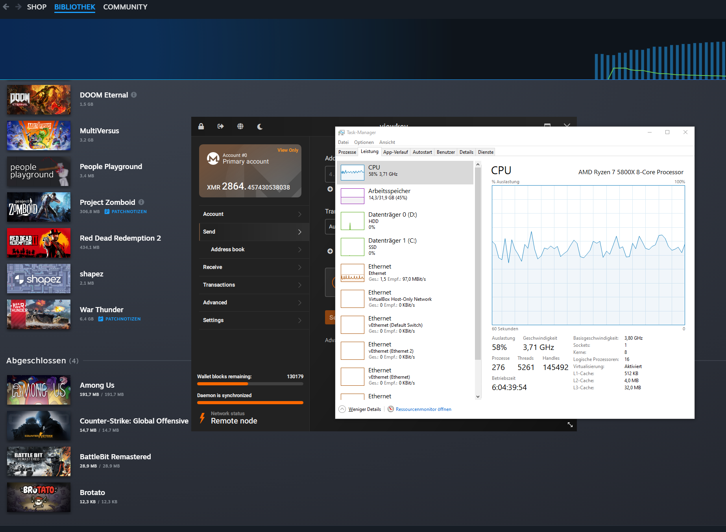Click the lock wallet icon
726x532 pixels.
click(x=201, y=126)
